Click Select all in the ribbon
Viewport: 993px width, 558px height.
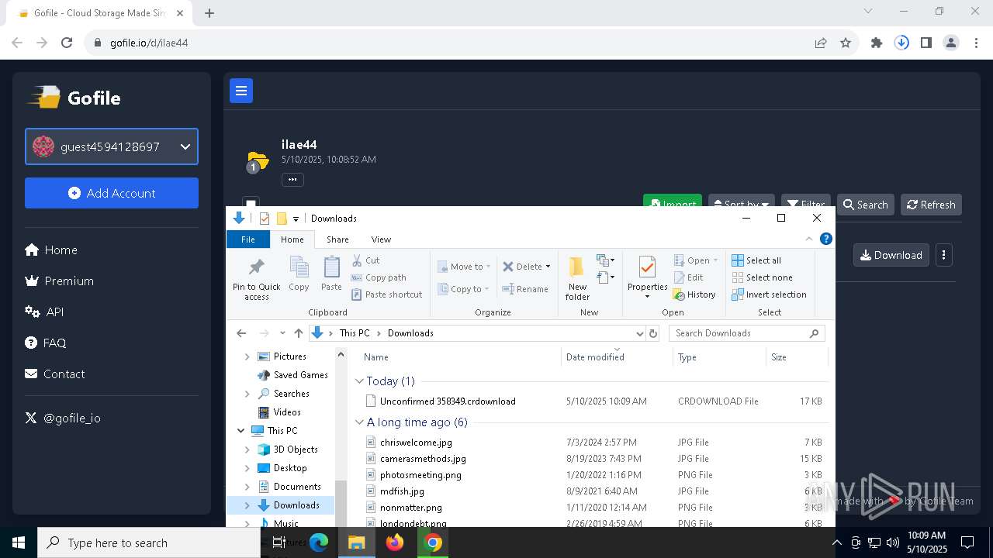tap(756, 260)
